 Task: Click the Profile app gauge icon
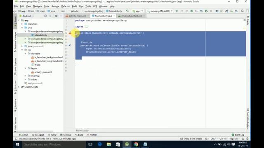(201, 11)
